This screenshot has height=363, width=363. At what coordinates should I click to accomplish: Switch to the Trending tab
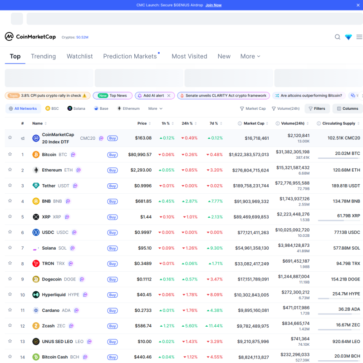coord(43,56)
